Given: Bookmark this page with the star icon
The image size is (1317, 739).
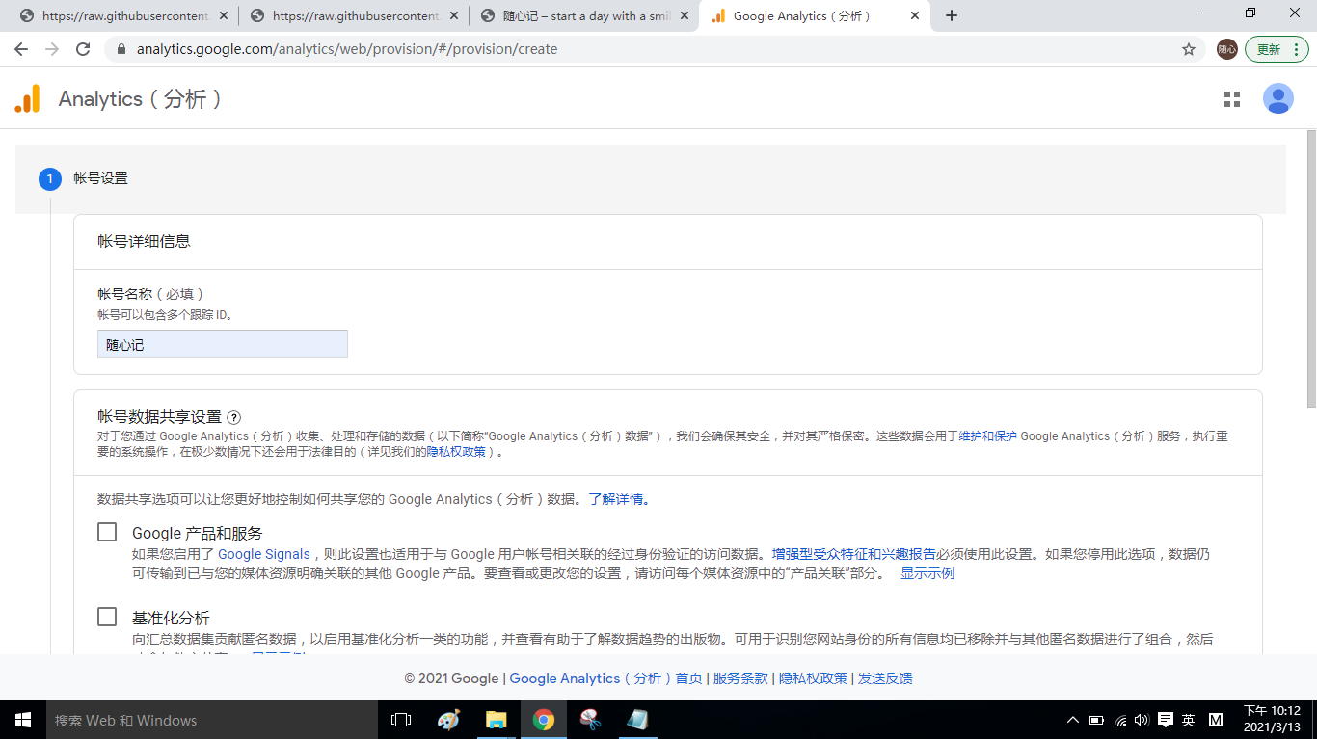Looking at the screenshot, I should coord(1189,48).
